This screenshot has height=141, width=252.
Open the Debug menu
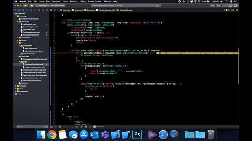pyautogui.click(x=83, y=2)
